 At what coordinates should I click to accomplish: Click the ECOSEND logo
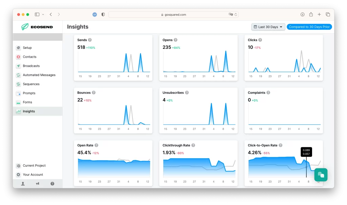coord(37,27)
